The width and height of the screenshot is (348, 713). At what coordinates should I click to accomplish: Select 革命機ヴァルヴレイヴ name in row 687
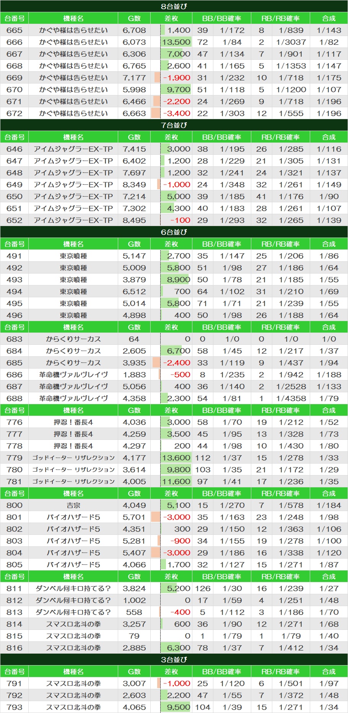73,387
